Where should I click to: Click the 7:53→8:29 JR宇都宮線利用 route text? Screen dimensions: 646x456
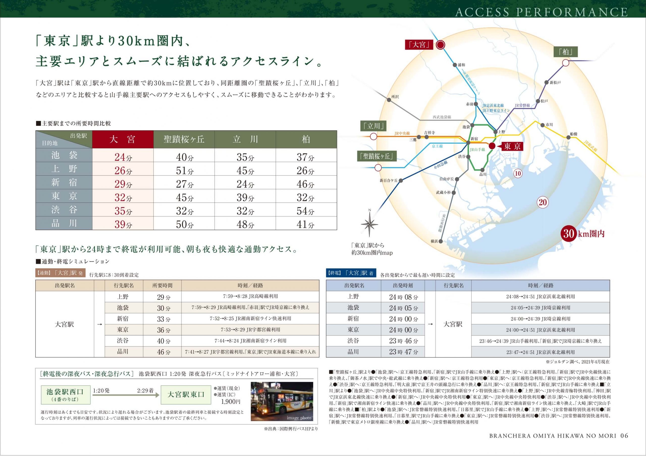[250, 329]
